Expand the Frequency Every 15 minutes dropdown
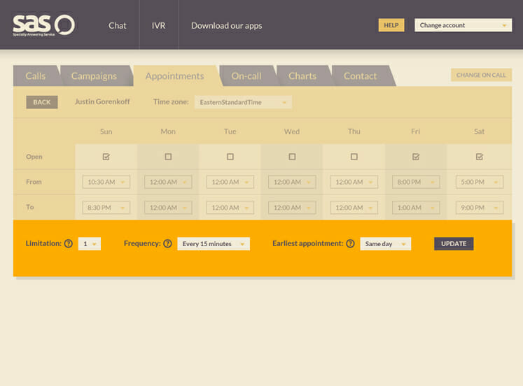The height and width of the screenshot is (386, 523). 214,244
